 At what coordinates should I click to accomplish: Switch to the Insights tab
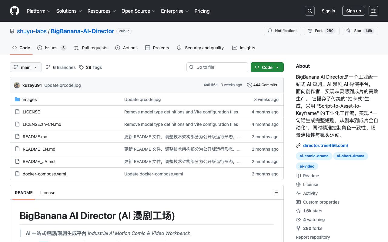pyautogui.click(x=244, y=48)
